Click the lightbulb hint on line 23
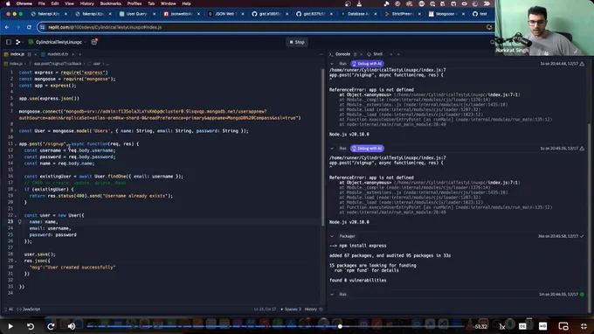This screenshot has width=594, height=334. coord(20,222)
